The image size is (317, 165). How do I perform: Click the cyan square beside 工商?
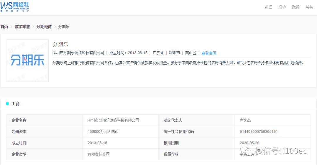7,104
